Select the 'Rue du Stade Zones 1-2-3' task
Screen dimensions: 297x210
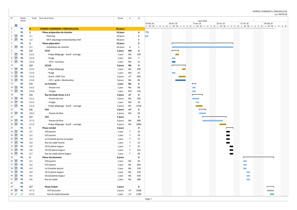[57, 95]
